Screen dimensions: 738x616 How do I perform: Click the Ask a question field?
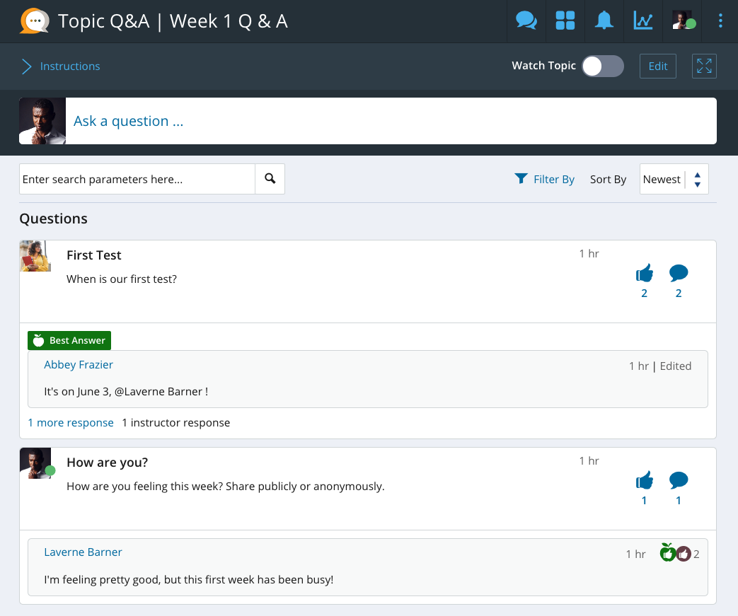[389, 121]
